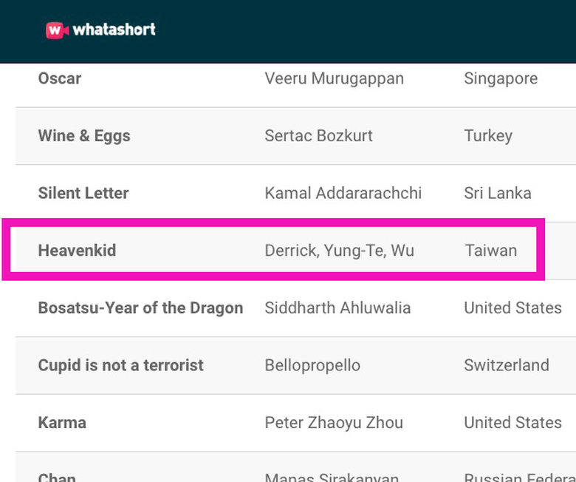The image size is (576, 482).
Task: Click director name Veeru Murugappan
Action: [334, 78]
